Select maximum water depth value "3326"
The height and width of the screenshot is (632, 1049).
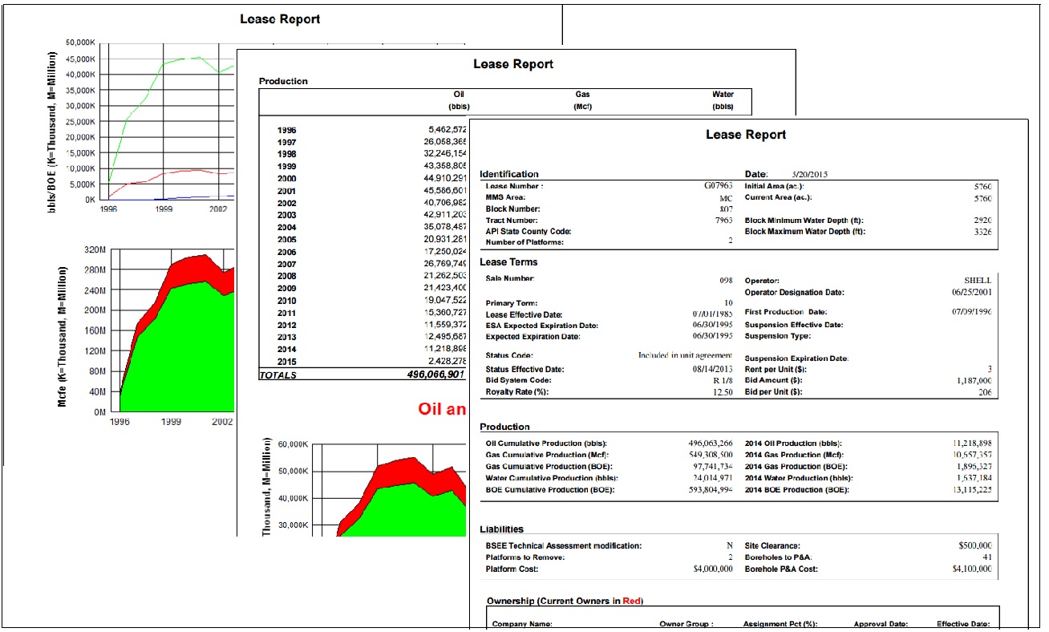pos(982,232)
